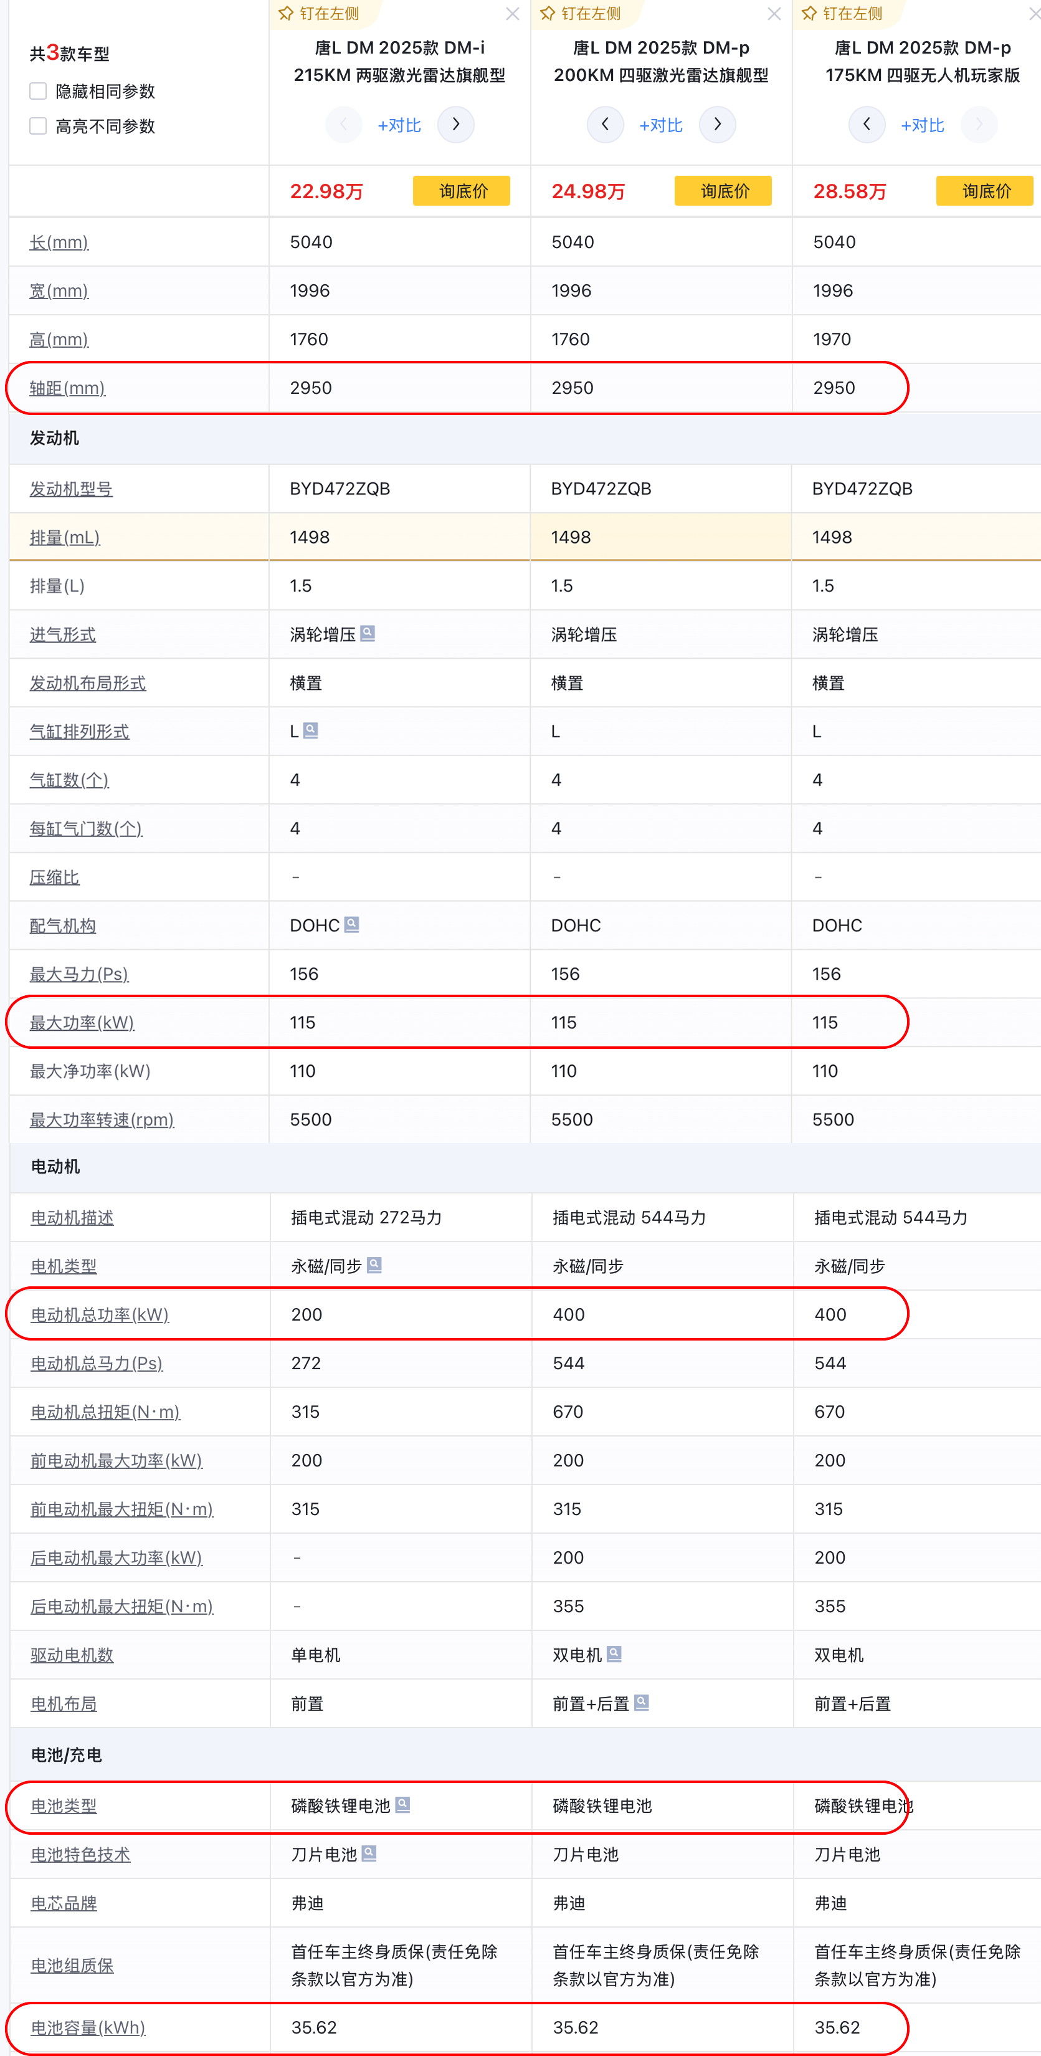Open info icon beside 永磁/同步

[x=374, y=1265]
